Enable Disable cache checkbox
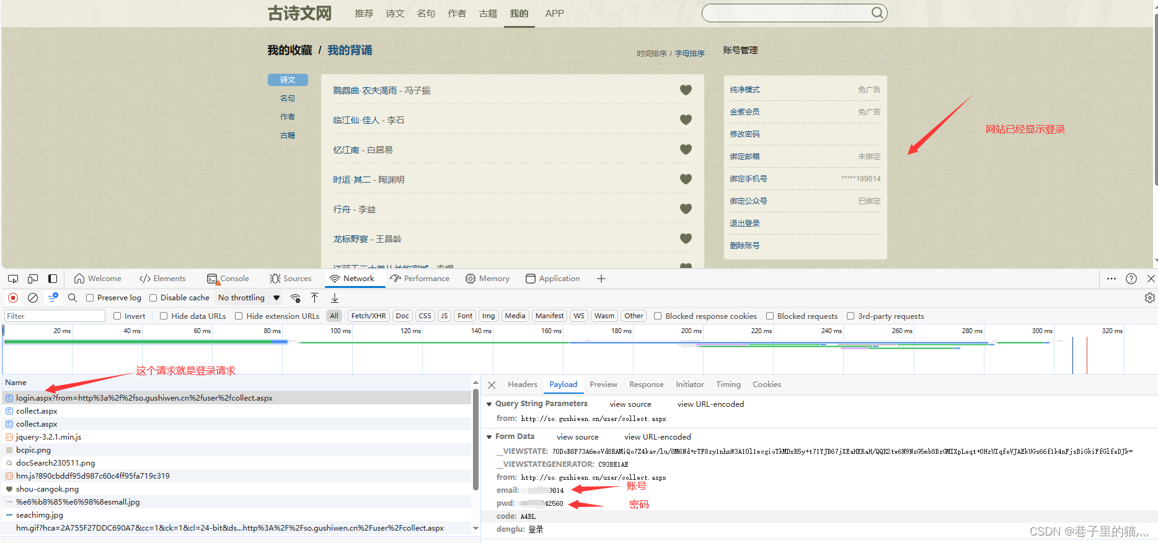 153,298
